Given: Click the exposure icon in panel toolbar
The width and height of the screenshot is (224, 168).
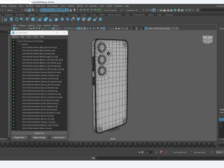Looking at the screenshot, I should [127, 28].
